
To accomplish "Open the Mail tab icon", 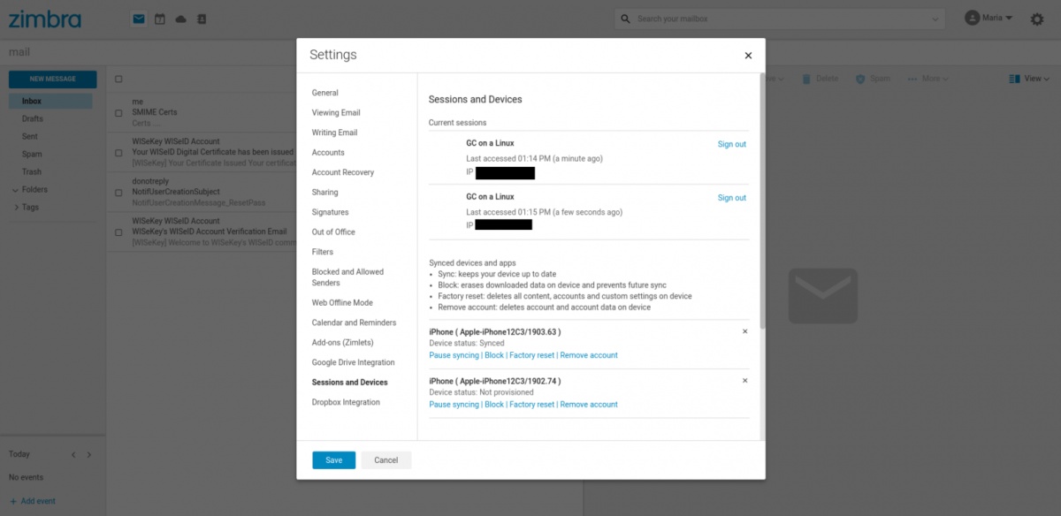I will tap(139, 19).
